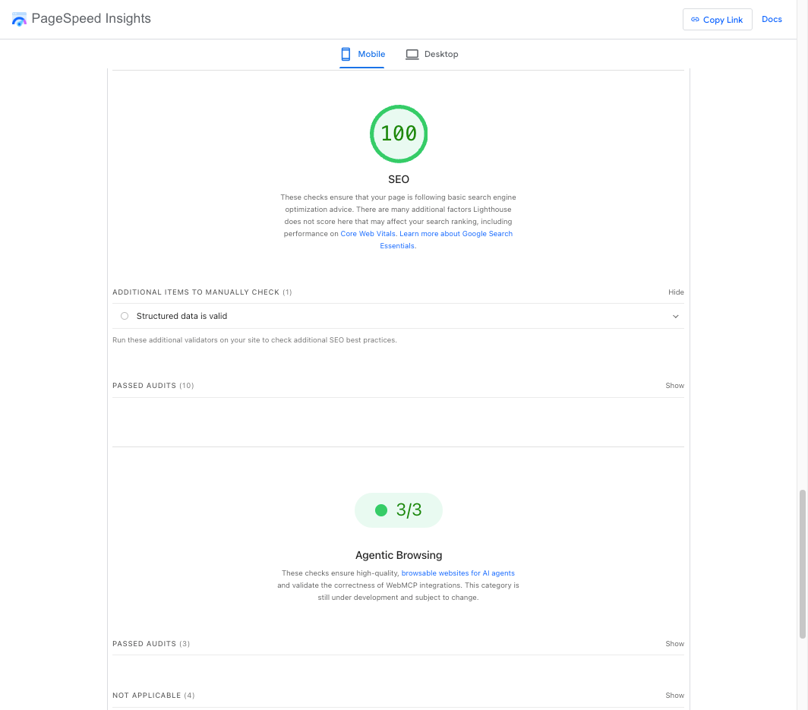
Task: Expand the Structured data is valid chevron
Action: point(675,317)
